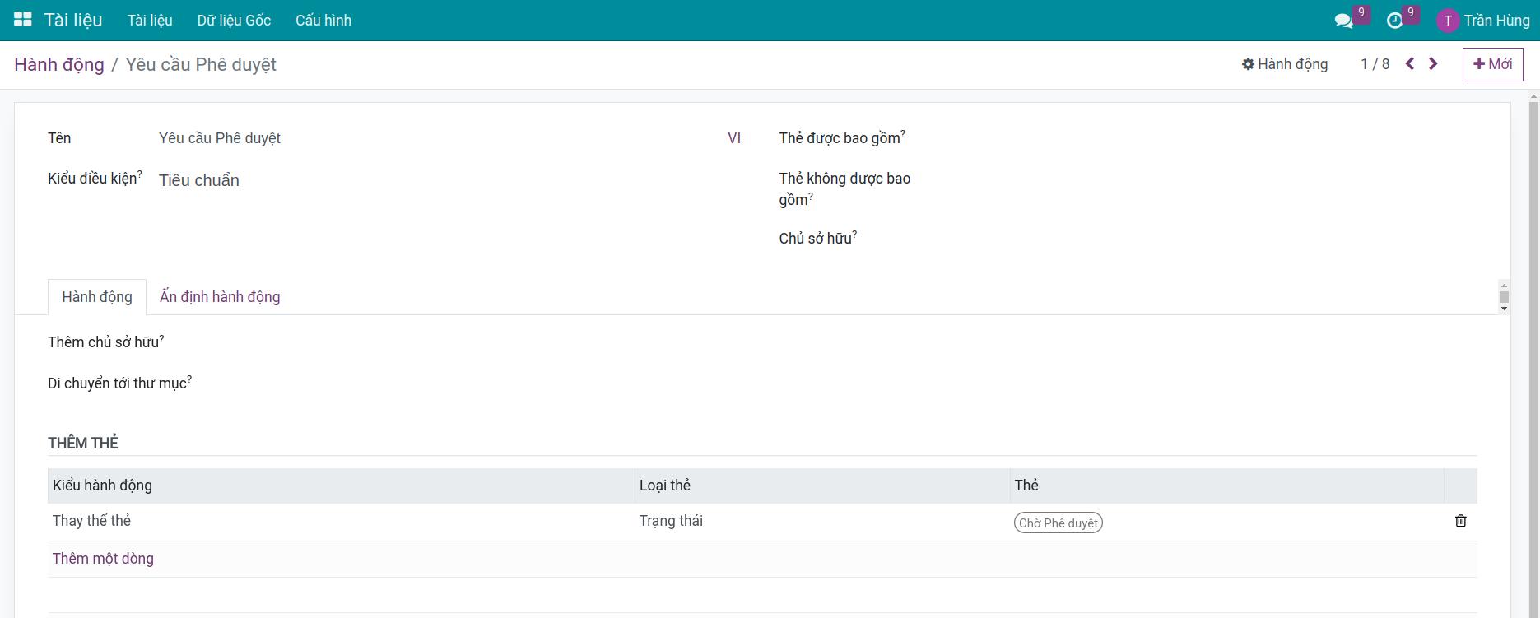Delete the Thay thế thẻ row
The height and width of the screenshot is (618, 1540).
click(x=1461, y=521)
